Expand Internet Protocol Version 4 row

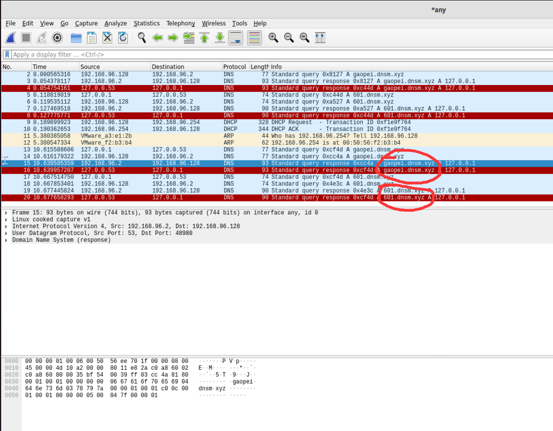(x=6, y=226)
